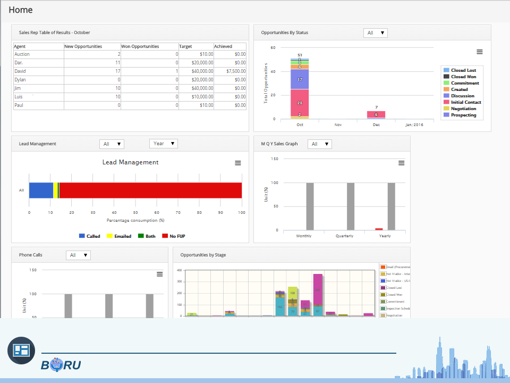Click the BORU logo
Image resolution: width=510 pixels, height=383 pixels.
[61, 365]
